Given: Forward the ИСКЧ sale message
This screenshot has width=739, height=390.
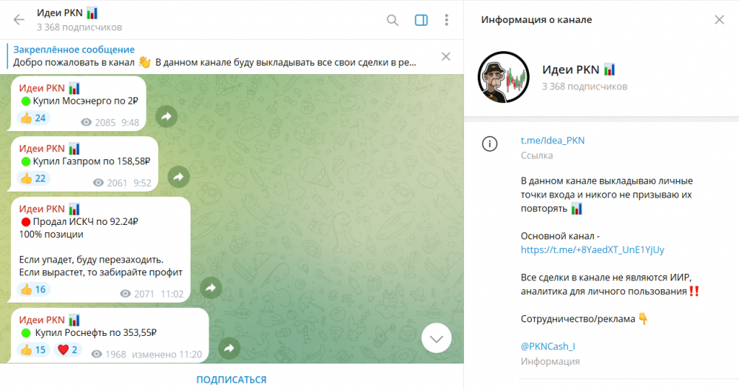Looking at the screenshot, I should coord(211,288).
